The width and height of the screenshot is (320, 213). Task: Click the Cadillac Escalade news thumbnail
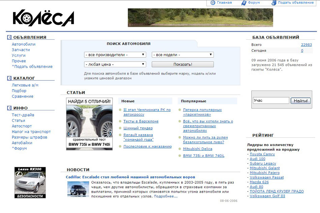(78, 189)
